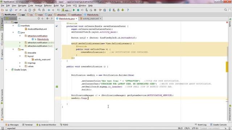Click scroll-from-source target icon in project panel
The image size is (232, 130).
(x=39, y=18)
